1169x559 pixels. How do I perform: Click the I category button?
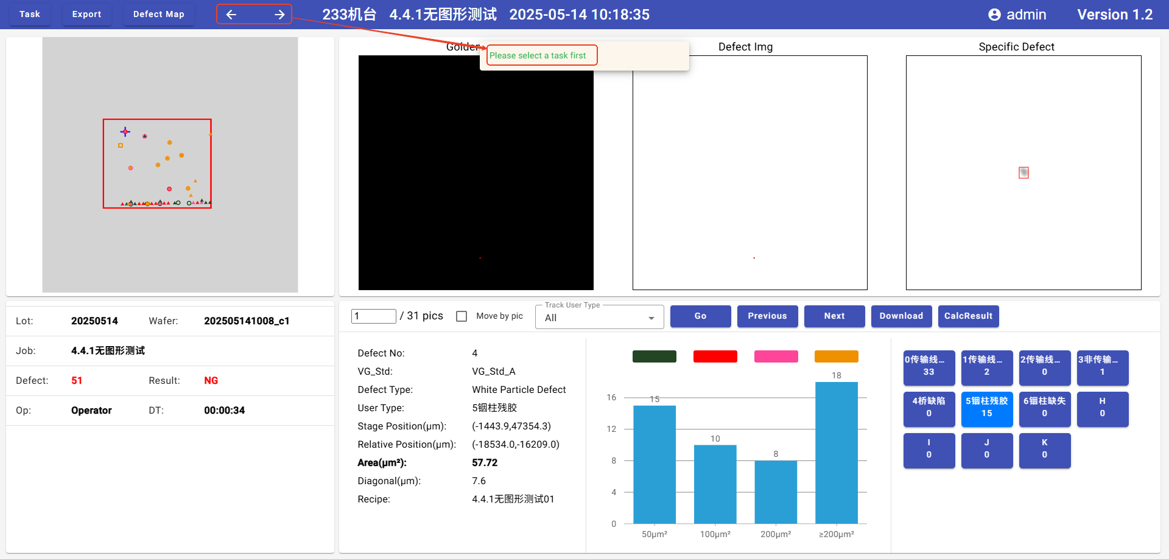pos(929,450)
